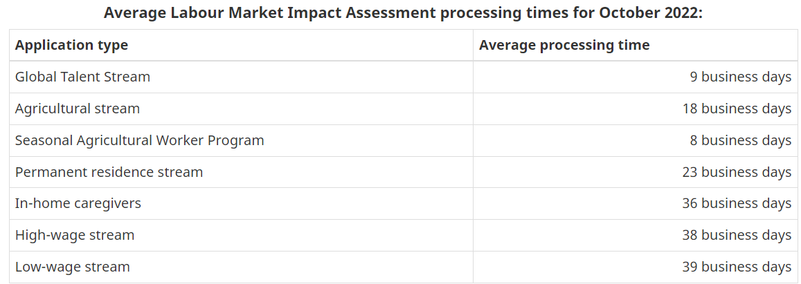The image size is (801, 284).
Task: Click the 18 business days value
Action: point(737,108)
